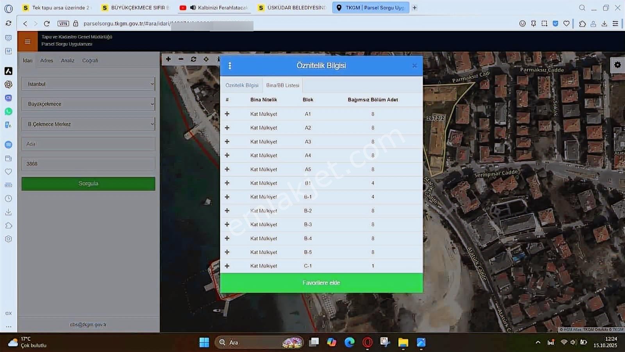Select the Adres search tab
Viewport: 625px width, 352px height.
46,61
